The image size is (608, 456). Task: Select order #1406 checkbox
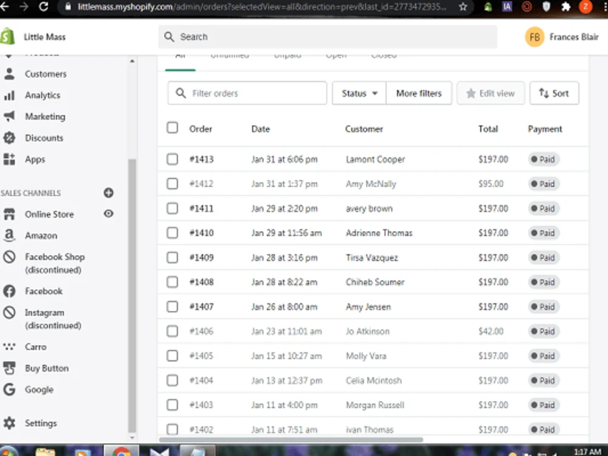tap(172, 331)
